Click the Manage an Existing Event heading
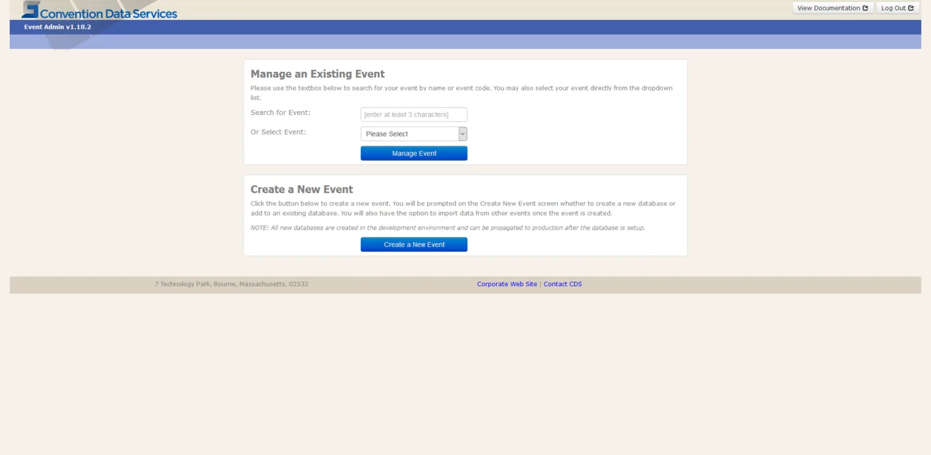The width and height of the screenshot is (931, 455). [x=317, y=74]
